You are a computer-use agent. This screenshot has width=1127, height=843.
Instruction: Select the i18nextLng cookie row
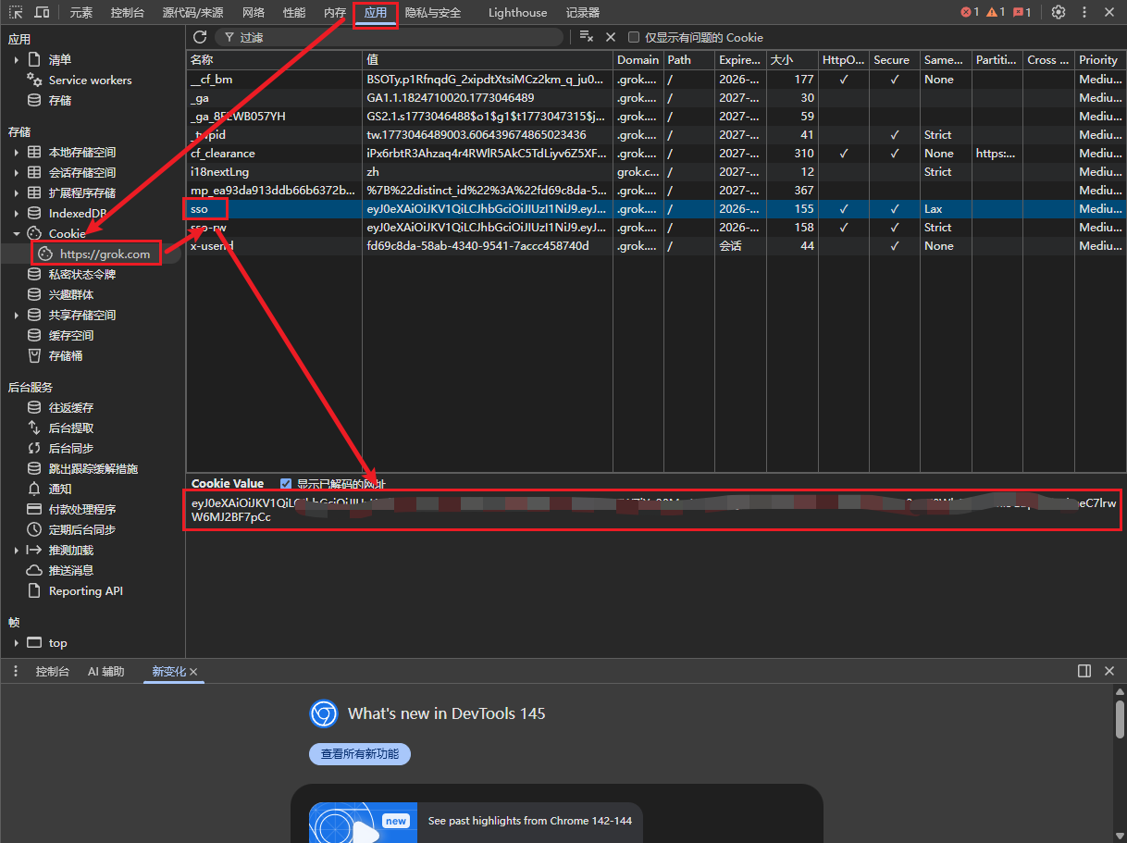[x=656, y=172]
